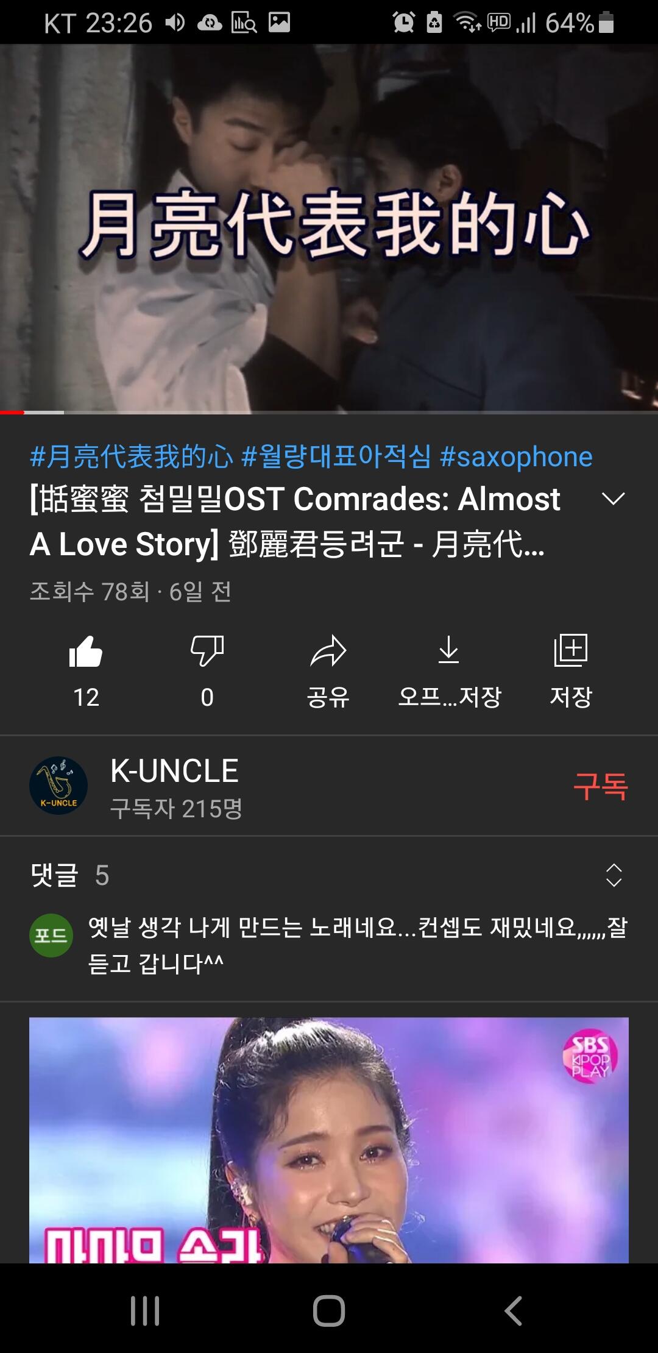Tap the 공유 share arrow icon
The image size is (658, 1353).
[x=328, y=651]
